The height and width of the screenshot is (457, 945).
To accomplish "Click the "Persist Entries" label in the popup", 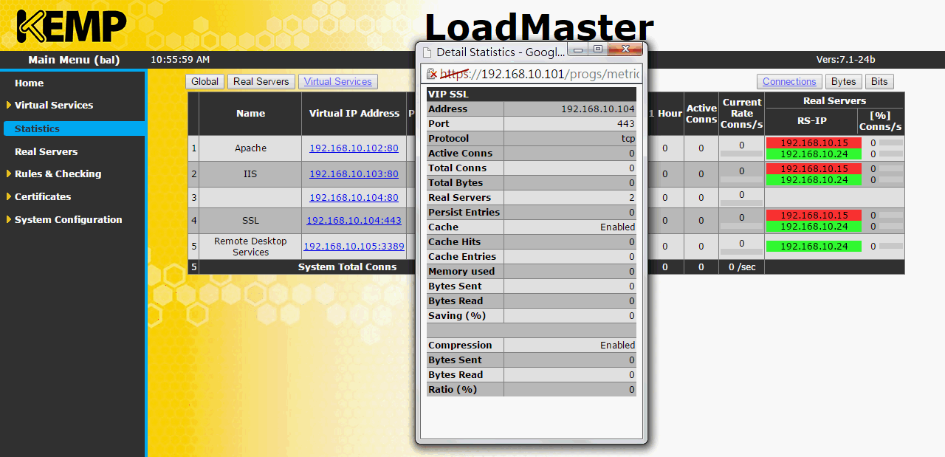I will (464, 213).
